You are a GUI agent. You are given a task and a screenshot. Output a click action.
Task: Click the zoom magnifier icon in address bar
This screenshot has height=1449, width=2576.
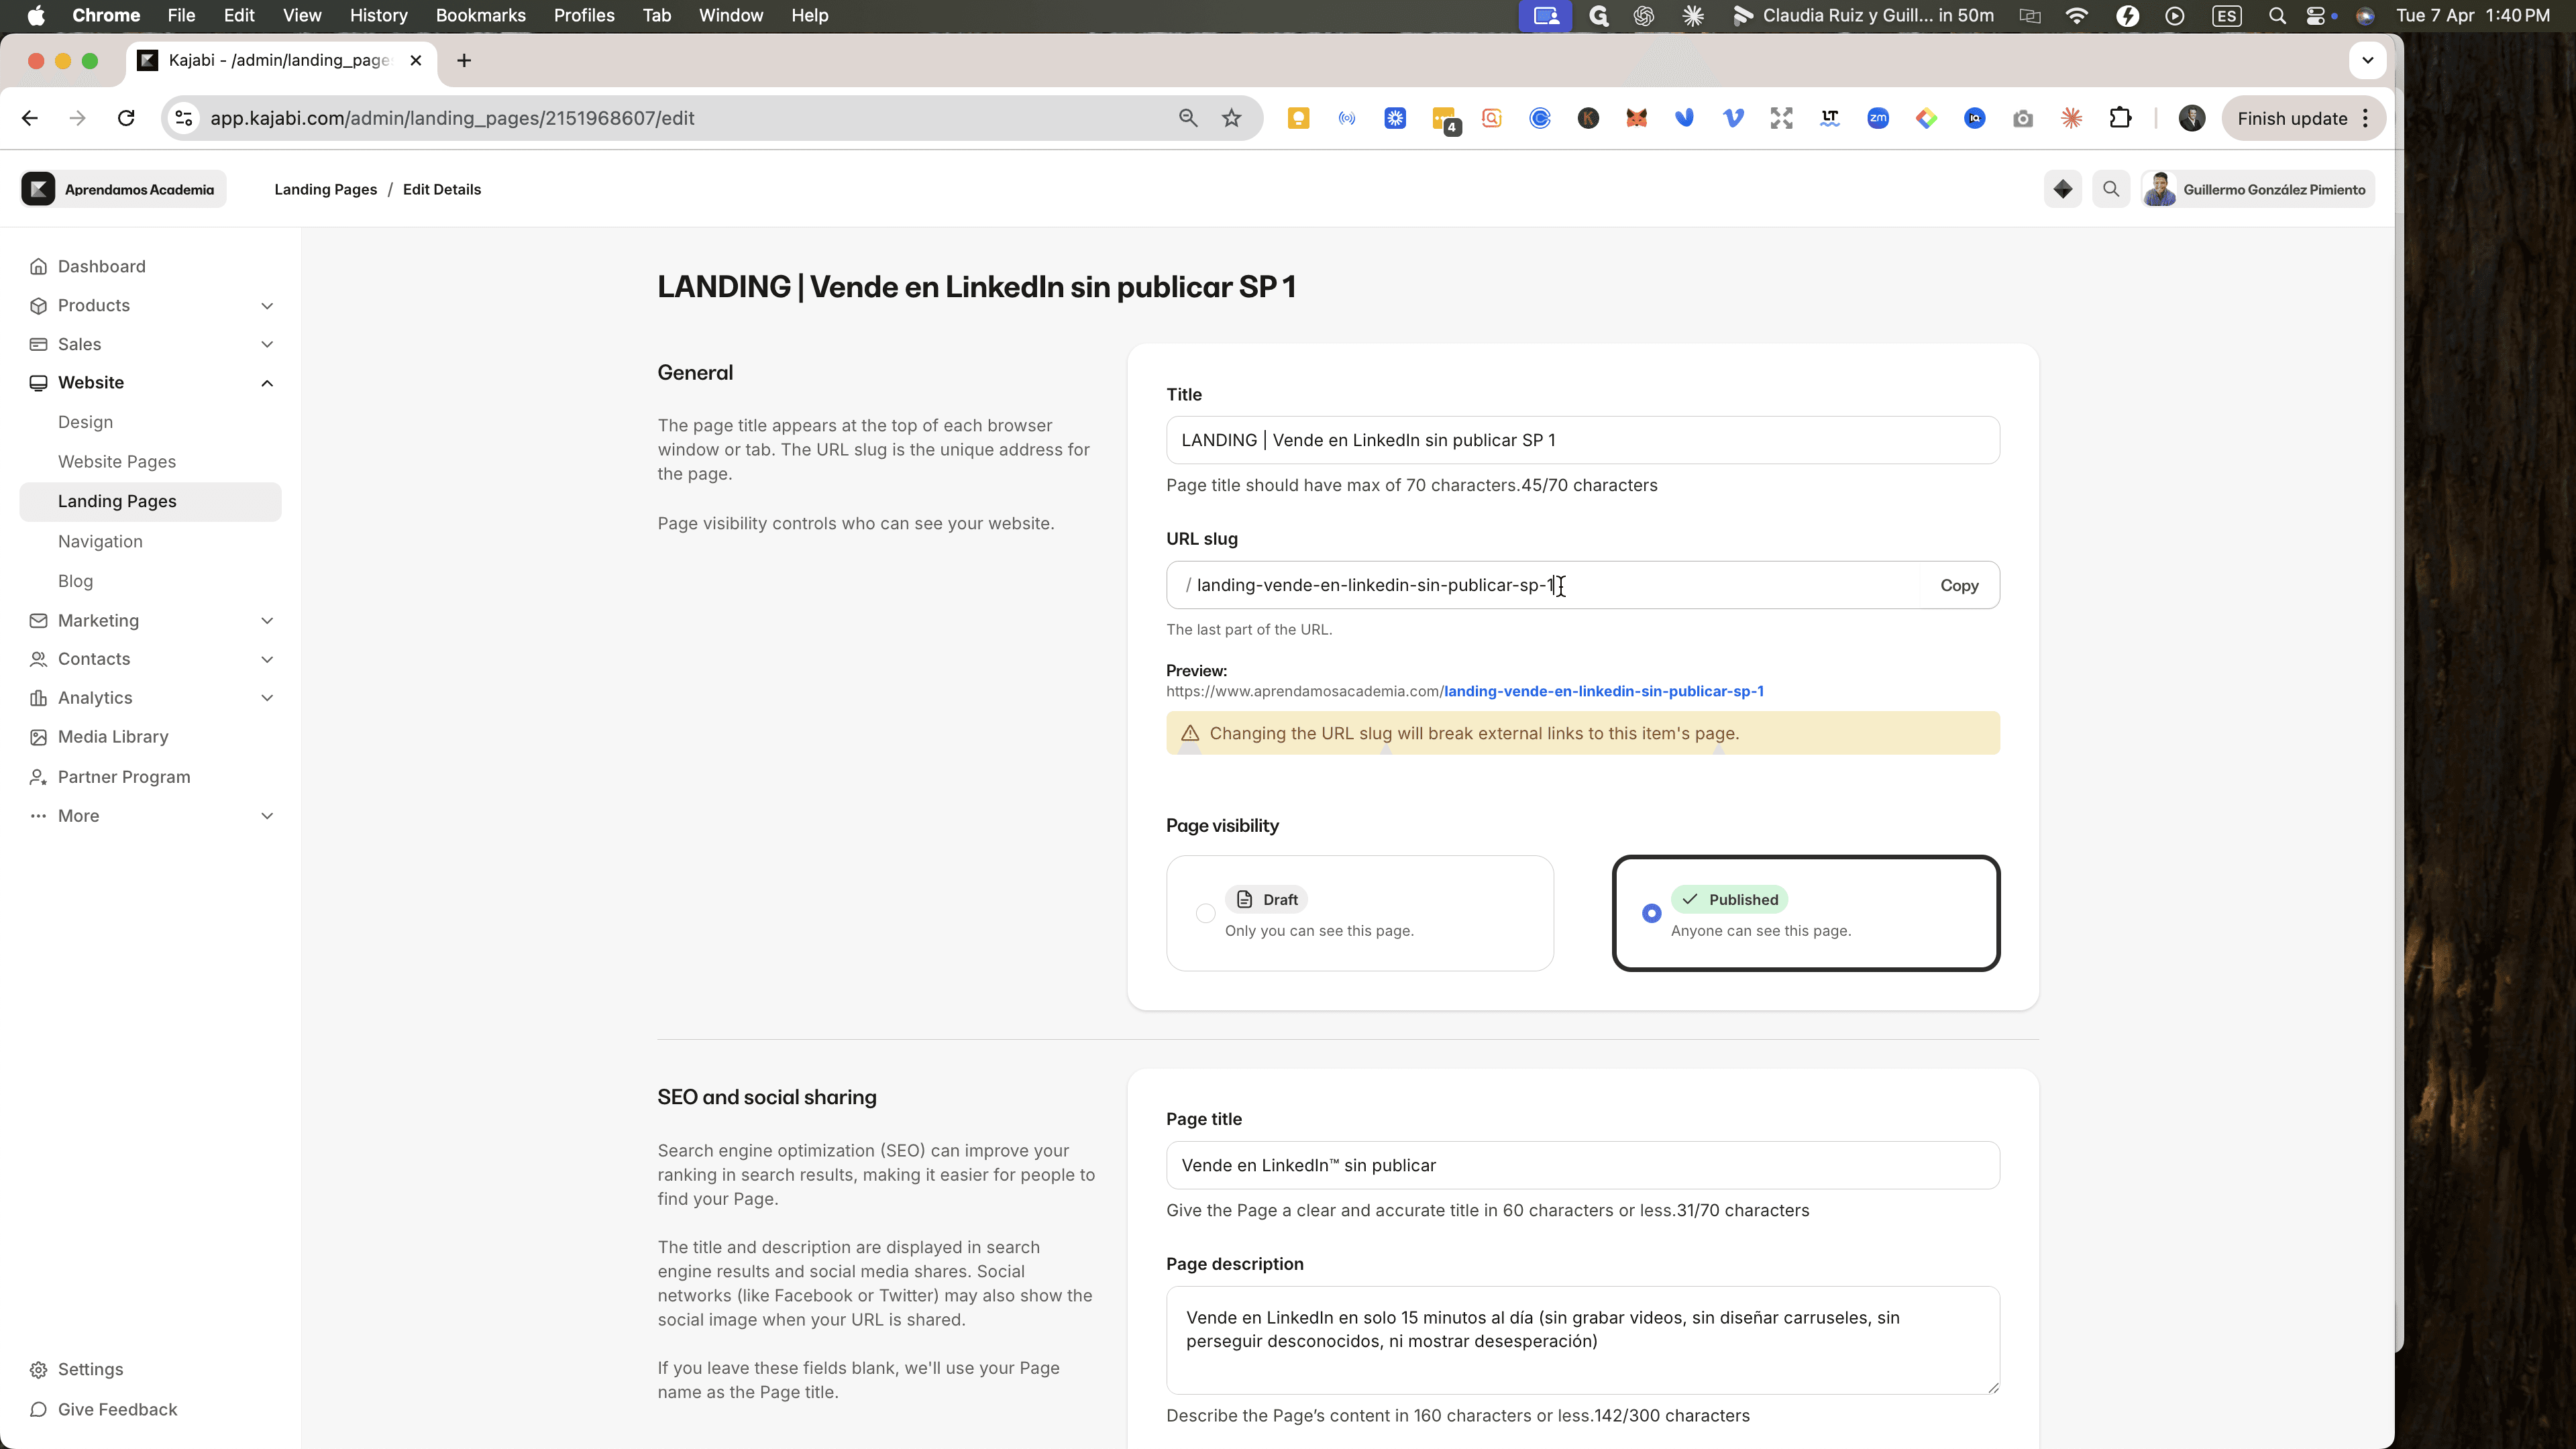pos(1187,118)
